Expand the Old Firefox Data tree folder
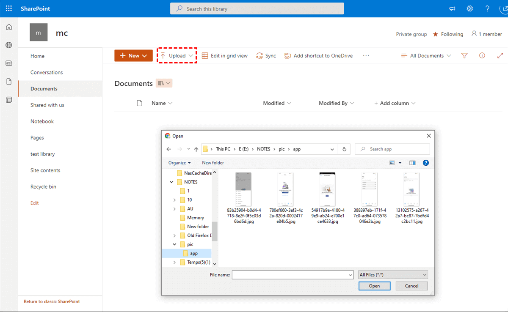 [x=175, y=235]
